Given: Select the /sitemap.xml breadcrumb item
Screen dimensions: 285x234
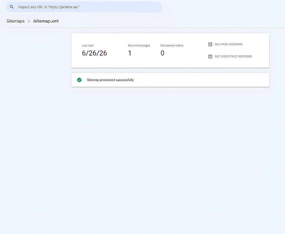Looking at the screenshot, I should pos(46,21).
